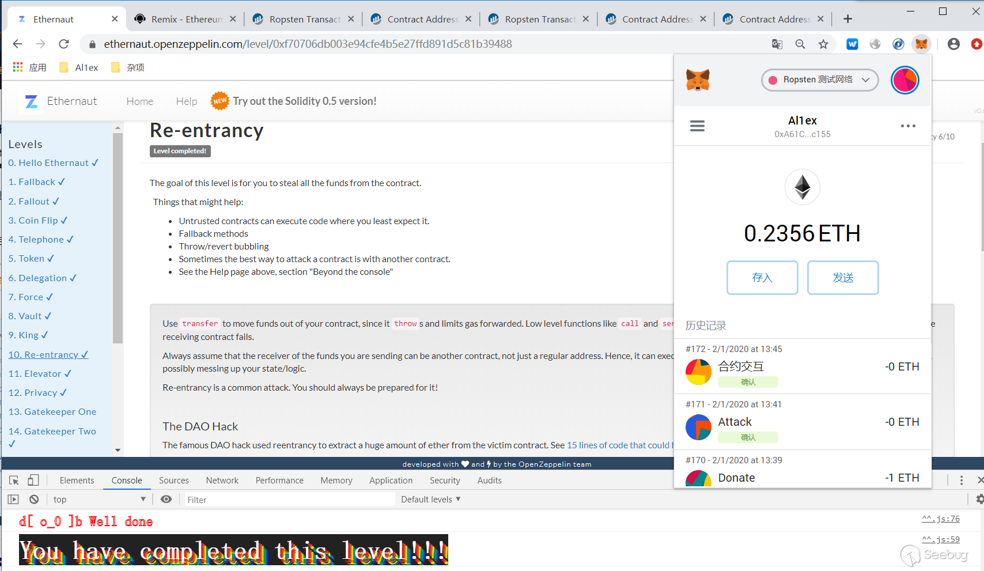This screenshot has width=984, height=571.
Task: Open level 10. Re-entrancy
Action: 48,355
